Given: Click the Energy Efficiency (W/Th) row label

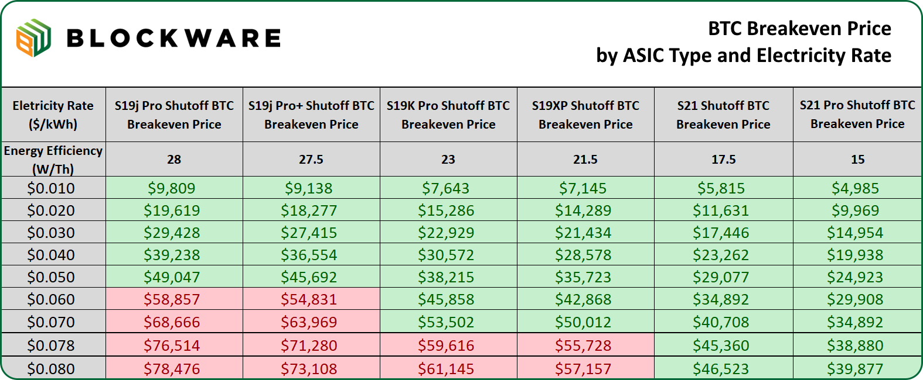Looking at the screenshot, I should tap(53, 160).
